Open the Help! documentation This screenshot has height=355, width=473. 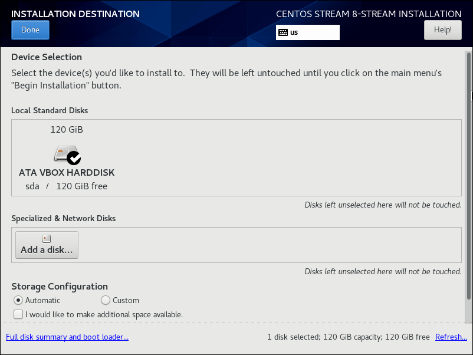point(442,30)
